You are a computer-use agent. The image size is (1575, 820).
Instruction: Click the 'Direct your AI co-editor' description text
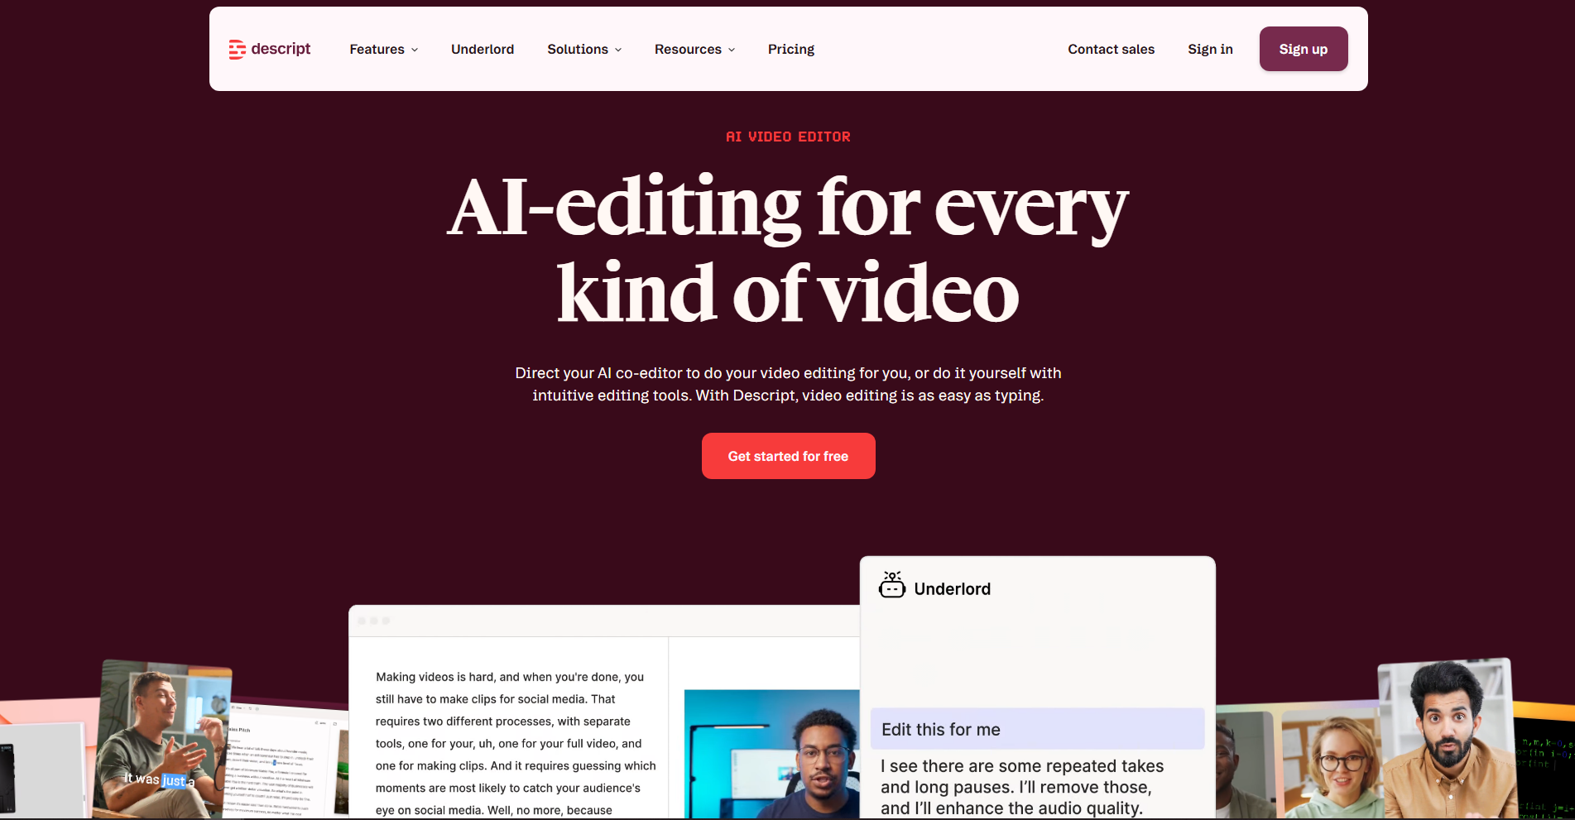(x=788, y=384)
